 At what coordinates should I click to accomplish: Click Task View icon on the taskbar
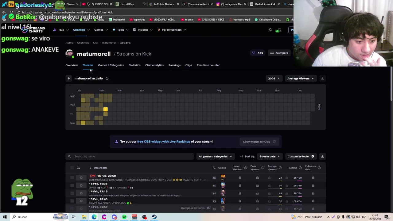(x=74, y=217)
